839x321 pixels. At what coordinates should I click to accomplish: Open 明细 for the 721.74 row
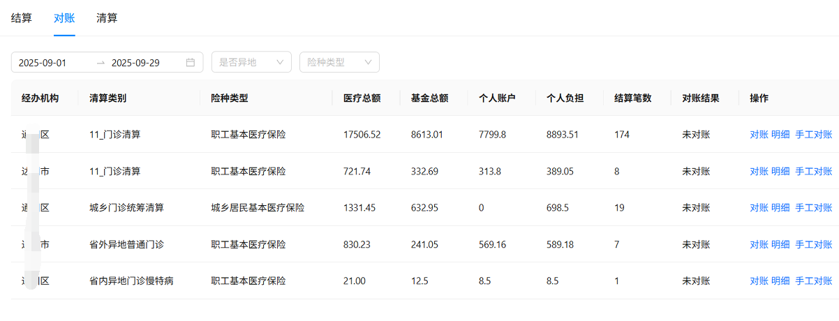pos(780,171)
